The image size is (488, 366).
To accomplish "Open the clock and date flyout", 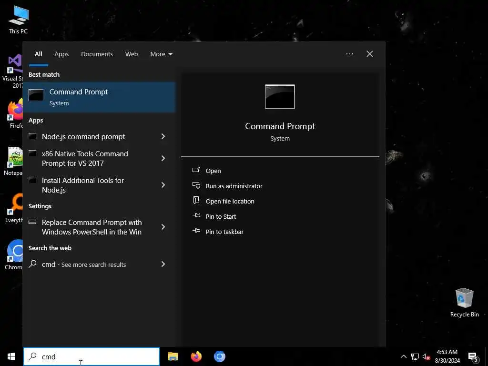I will pos(447,356).
